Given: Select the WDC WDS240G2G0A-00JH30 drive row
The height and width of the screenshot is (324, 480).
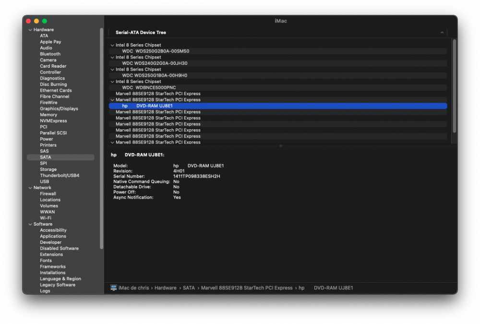Looking at the screenshot, I should click(x=278, y=63).
